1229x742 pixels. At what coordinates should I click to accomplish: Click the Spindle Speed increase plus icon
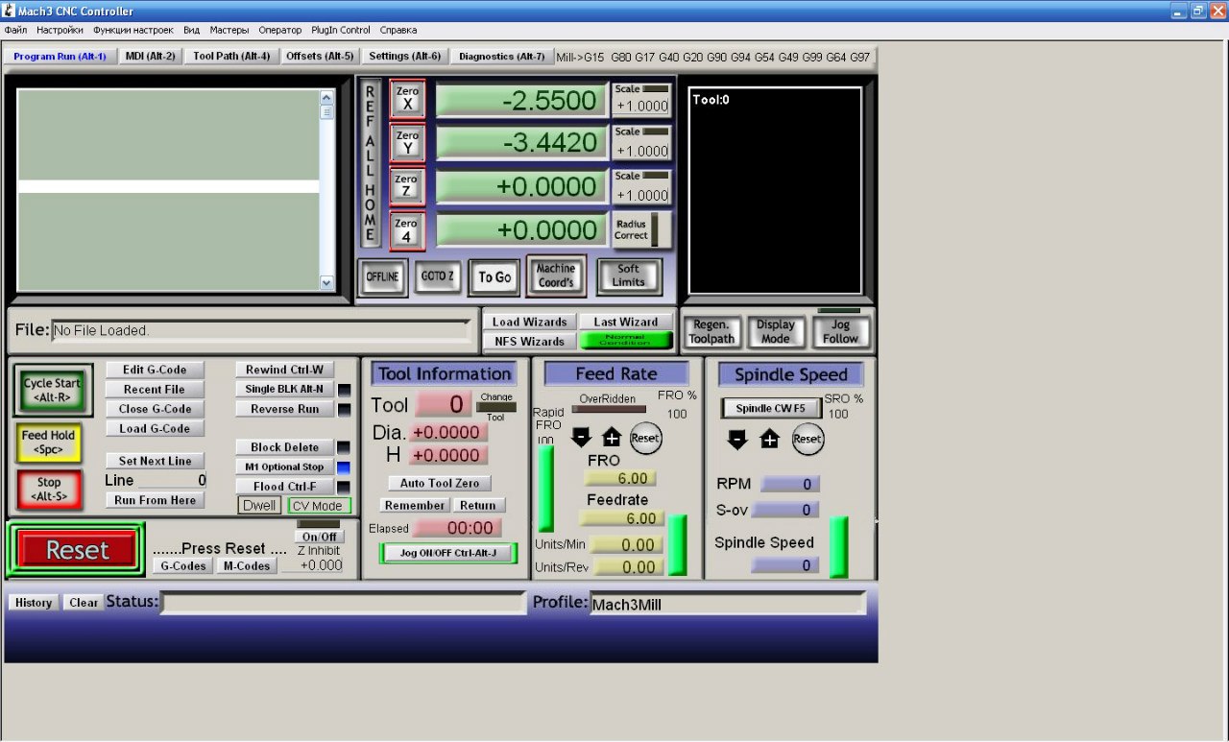coord(769,439)
